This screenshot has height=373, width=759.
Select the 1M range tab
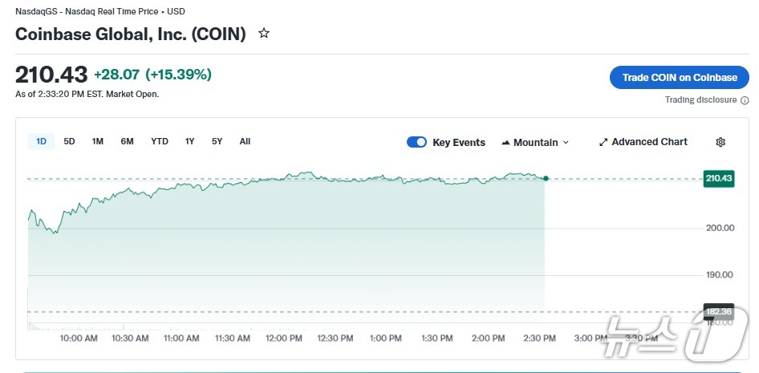[98, 141]
